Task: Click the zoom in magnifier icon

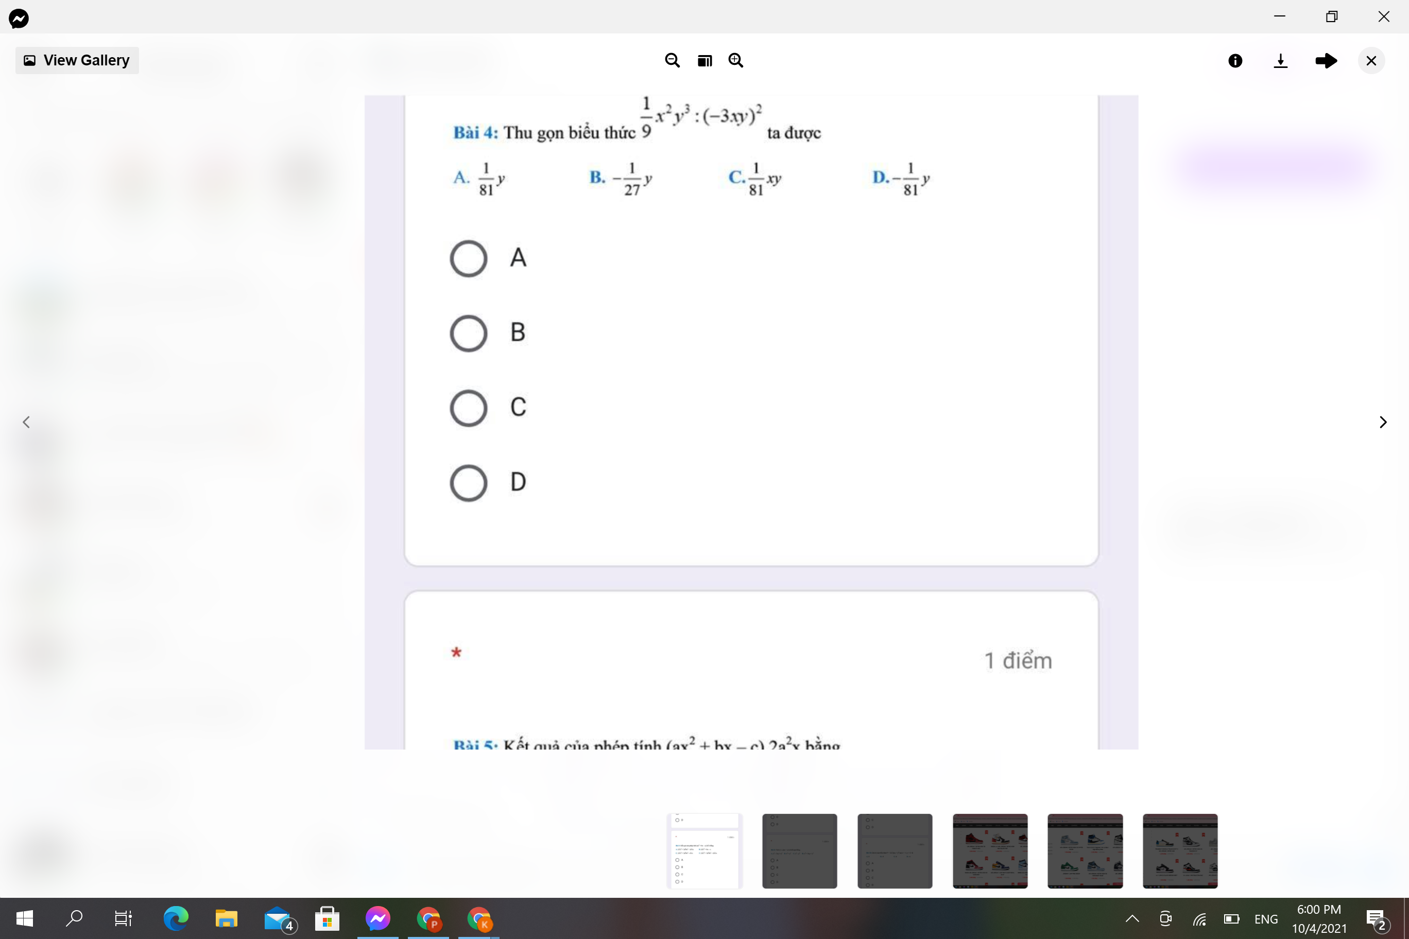Action: [735, 60]
